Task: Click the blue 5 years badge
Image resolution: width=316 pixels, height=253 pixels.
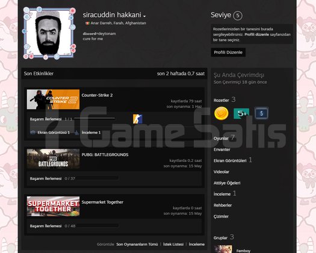Action: pyautogui.click(x=261, y=113)
